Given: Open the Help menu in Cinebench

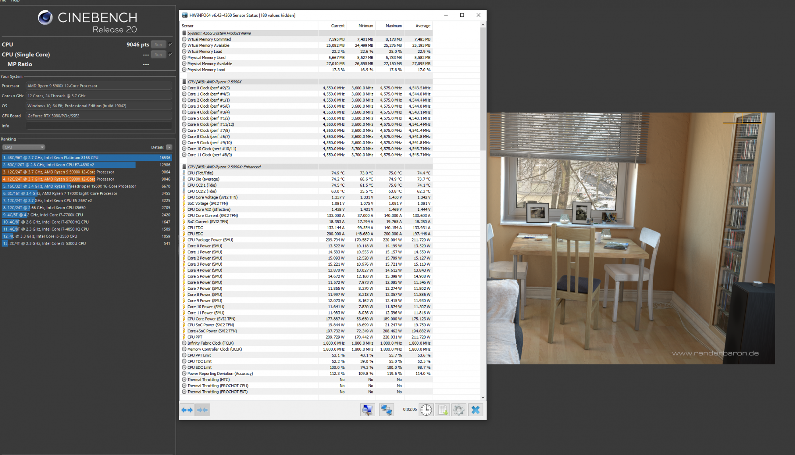Looking at the screenshot, I should pyautogui.click(x=15, y=1).
